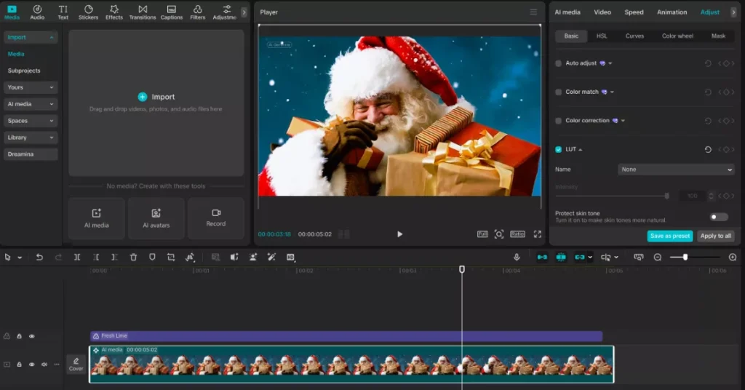Image resolution: width=745 pixels, height=390 pixels.
Task: Enable the Auto adjust checkbox
Action: point(558,63)
